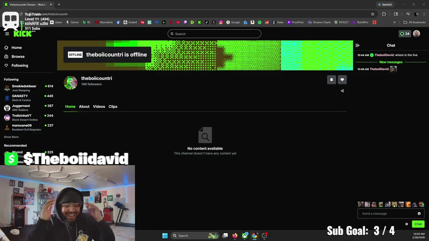Select the channel Home tab
429x241 pixels.
point(70,106)
